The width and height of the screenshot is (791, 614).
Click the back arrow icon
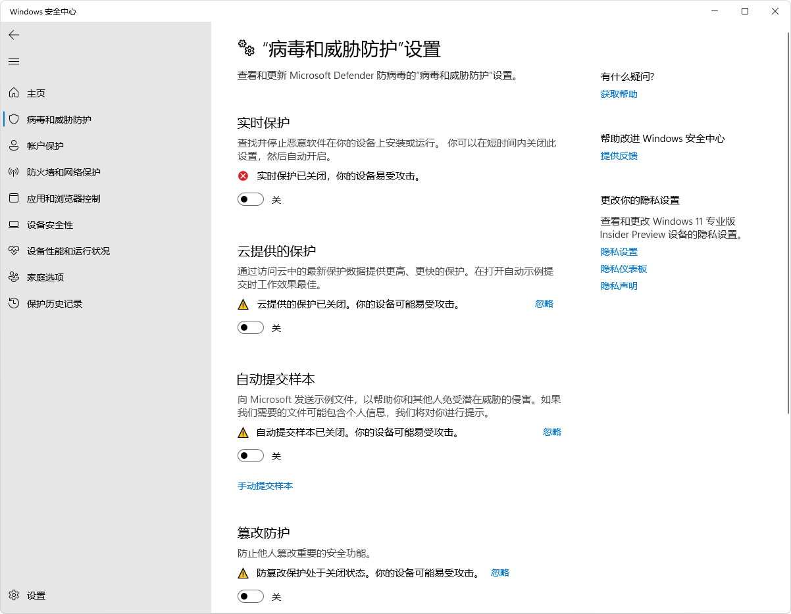coord(14,35)
